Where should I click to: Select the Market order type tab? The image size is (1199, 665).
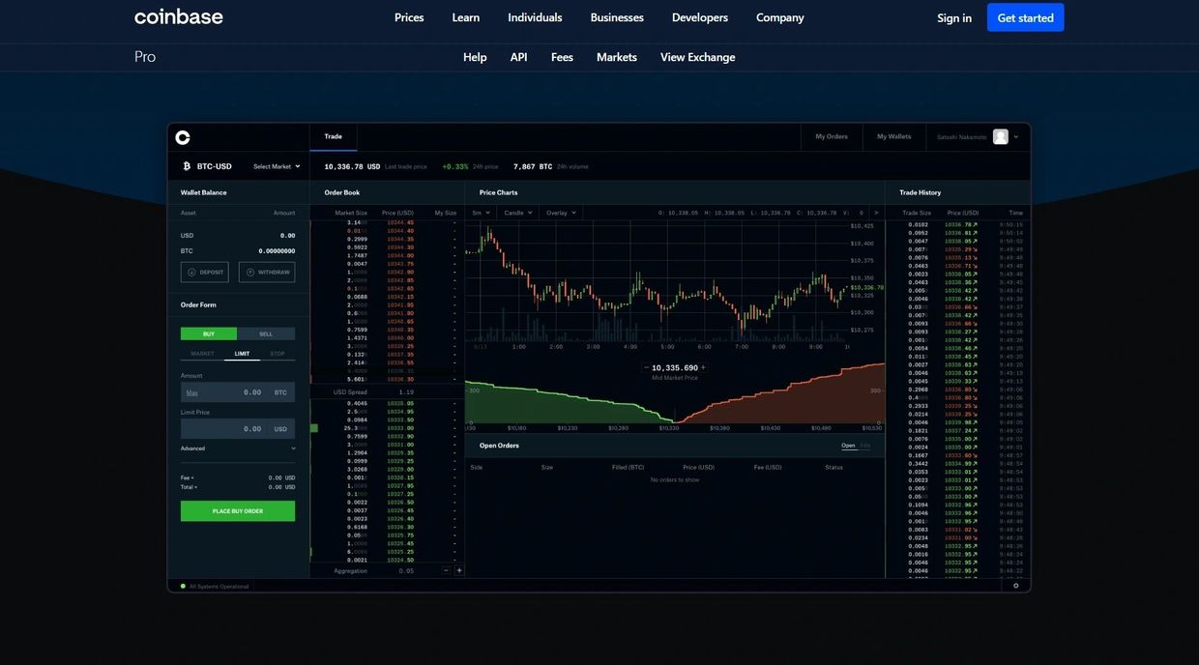pos(202,354)
